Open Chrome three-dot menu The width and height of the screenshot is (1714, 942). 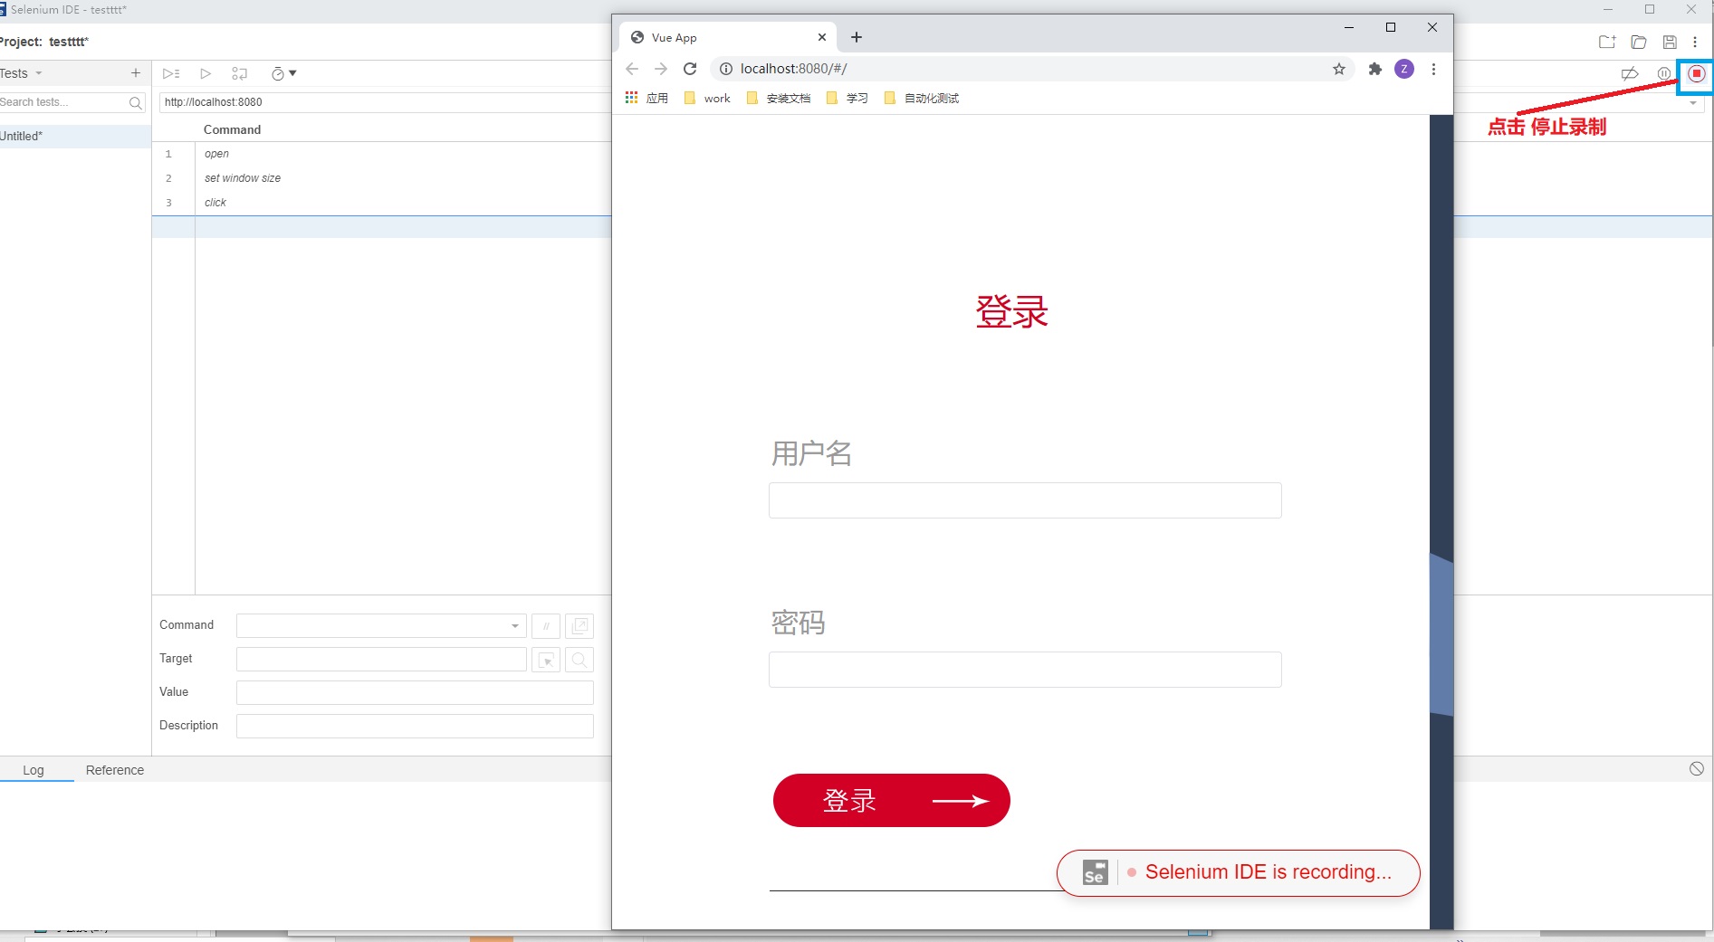pos(1433,69)
